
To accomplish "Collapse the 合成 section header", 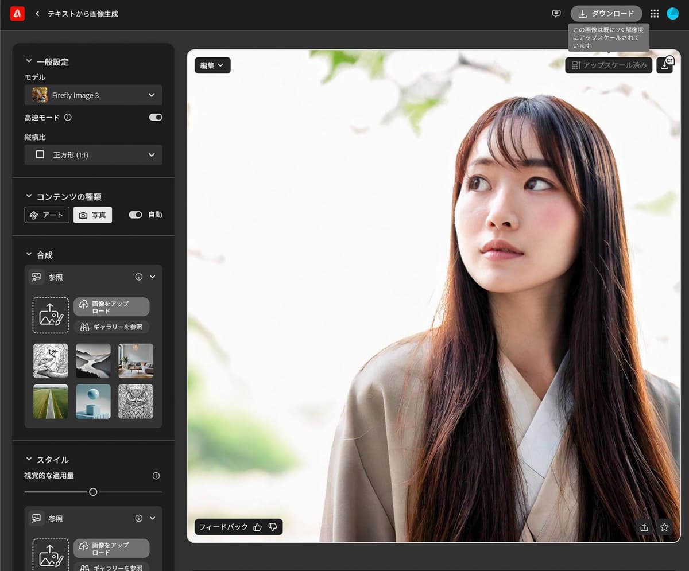I will (x=28, y=254).
